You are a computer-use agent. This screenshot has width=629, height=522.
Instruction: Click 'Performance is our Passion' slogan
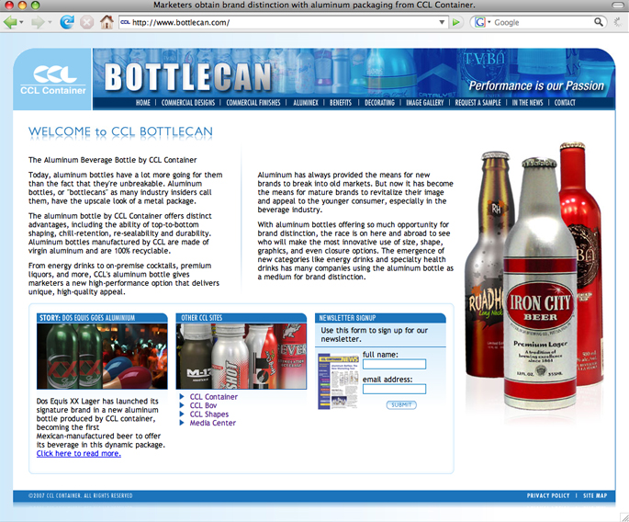point(536,85)
